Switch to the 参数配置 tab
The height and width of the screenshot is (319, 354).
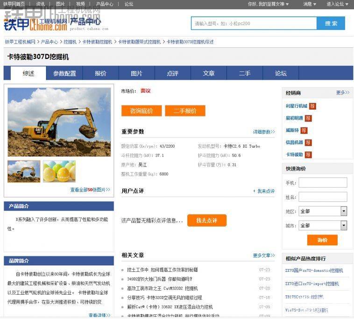64,73
